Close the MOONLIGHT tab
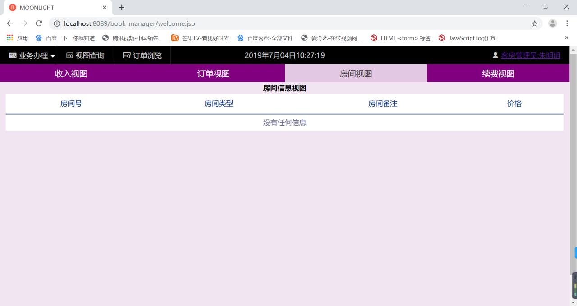 pos(105,8)
